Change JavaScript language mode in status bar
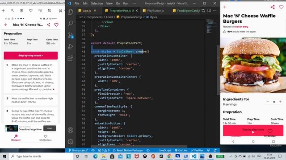 click(165, 150)
